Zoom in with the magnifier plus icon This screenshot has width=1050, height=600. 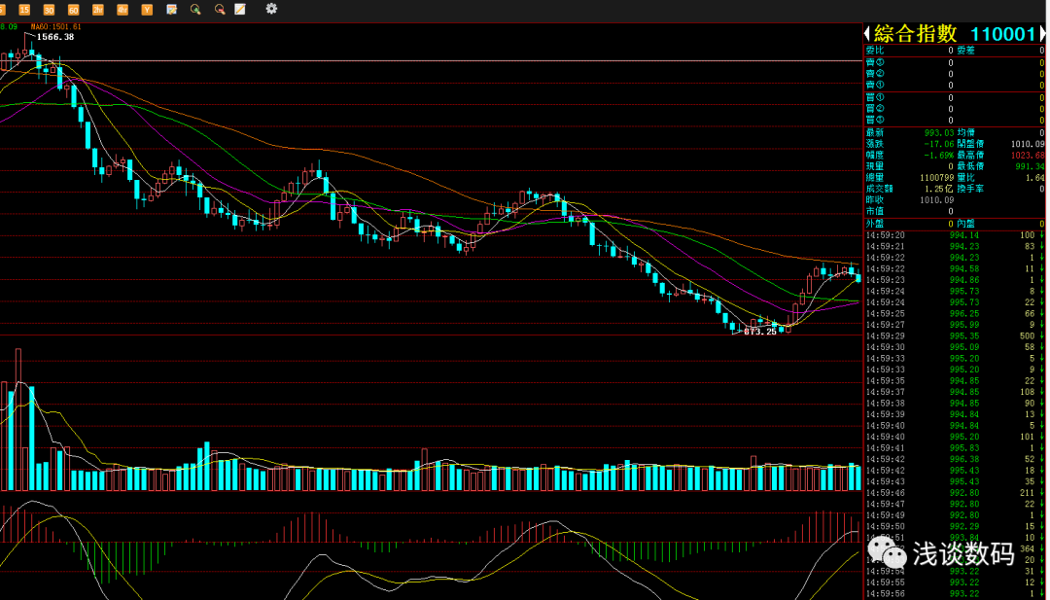click(195, 10)
